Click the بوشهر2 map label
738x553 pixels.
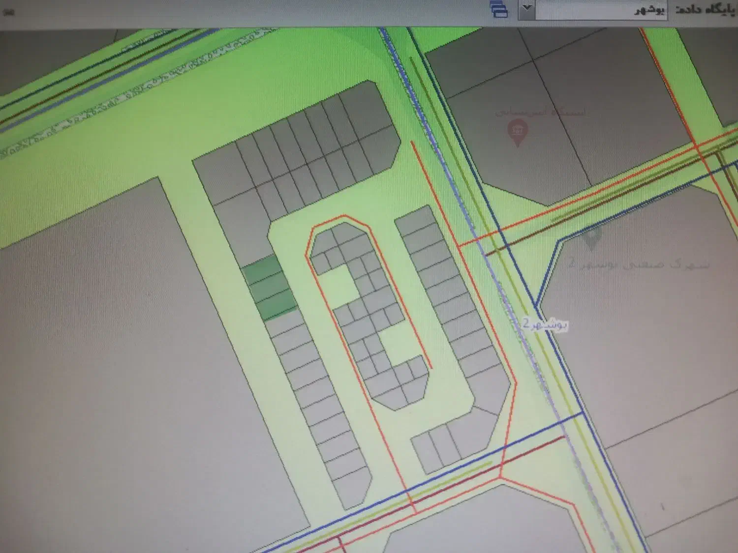pyautogui.click(x=545, y=324)
